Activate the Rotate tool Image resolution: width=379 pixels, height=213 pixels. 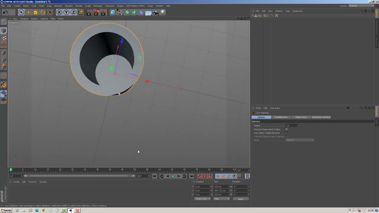(43, 12)
